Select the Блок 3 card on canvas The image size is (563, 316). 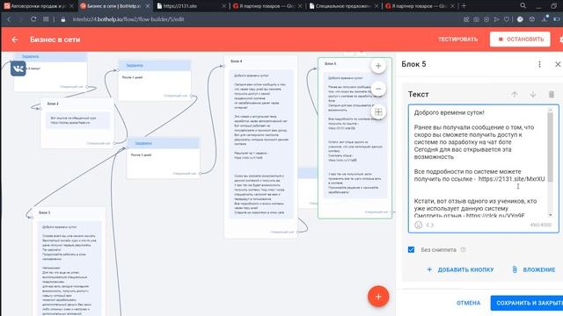click(69, 262)
